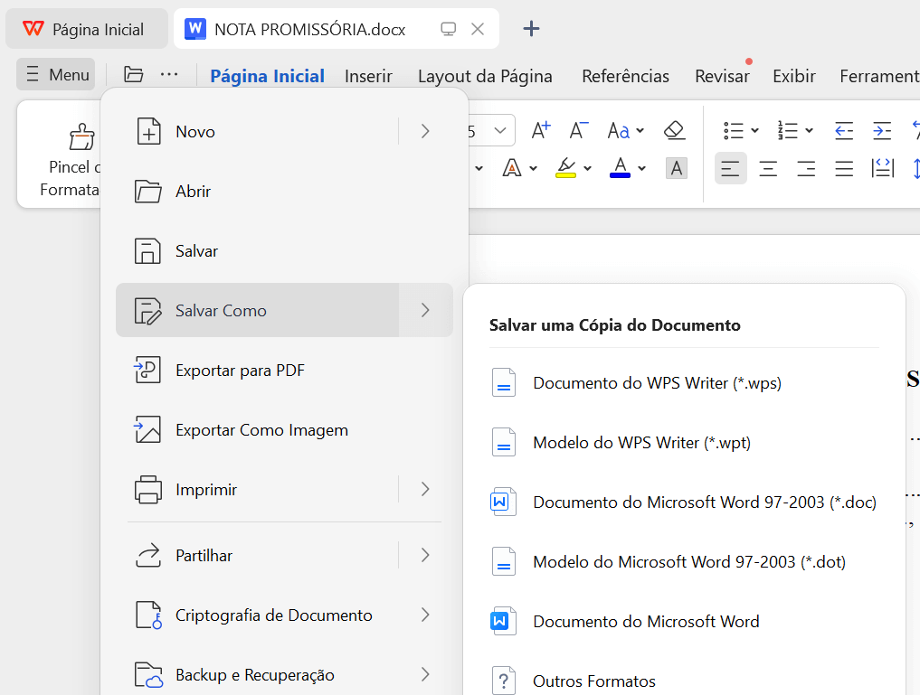Apply text effects with the outlined A icon

(512, 168)
